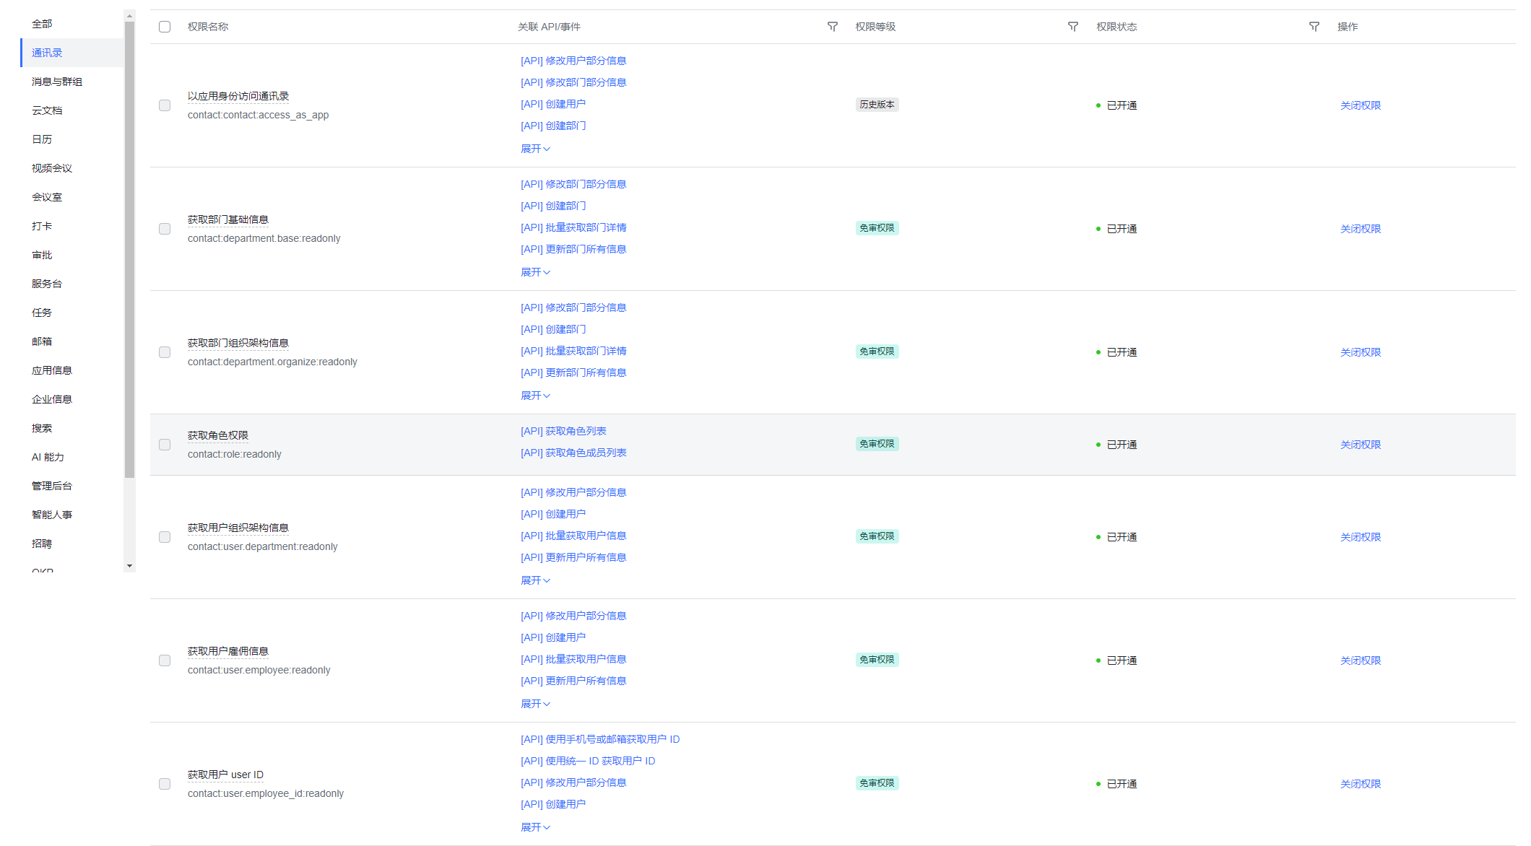Expand API list for 获取用户雇佣信息

click(x=535, y=704)
